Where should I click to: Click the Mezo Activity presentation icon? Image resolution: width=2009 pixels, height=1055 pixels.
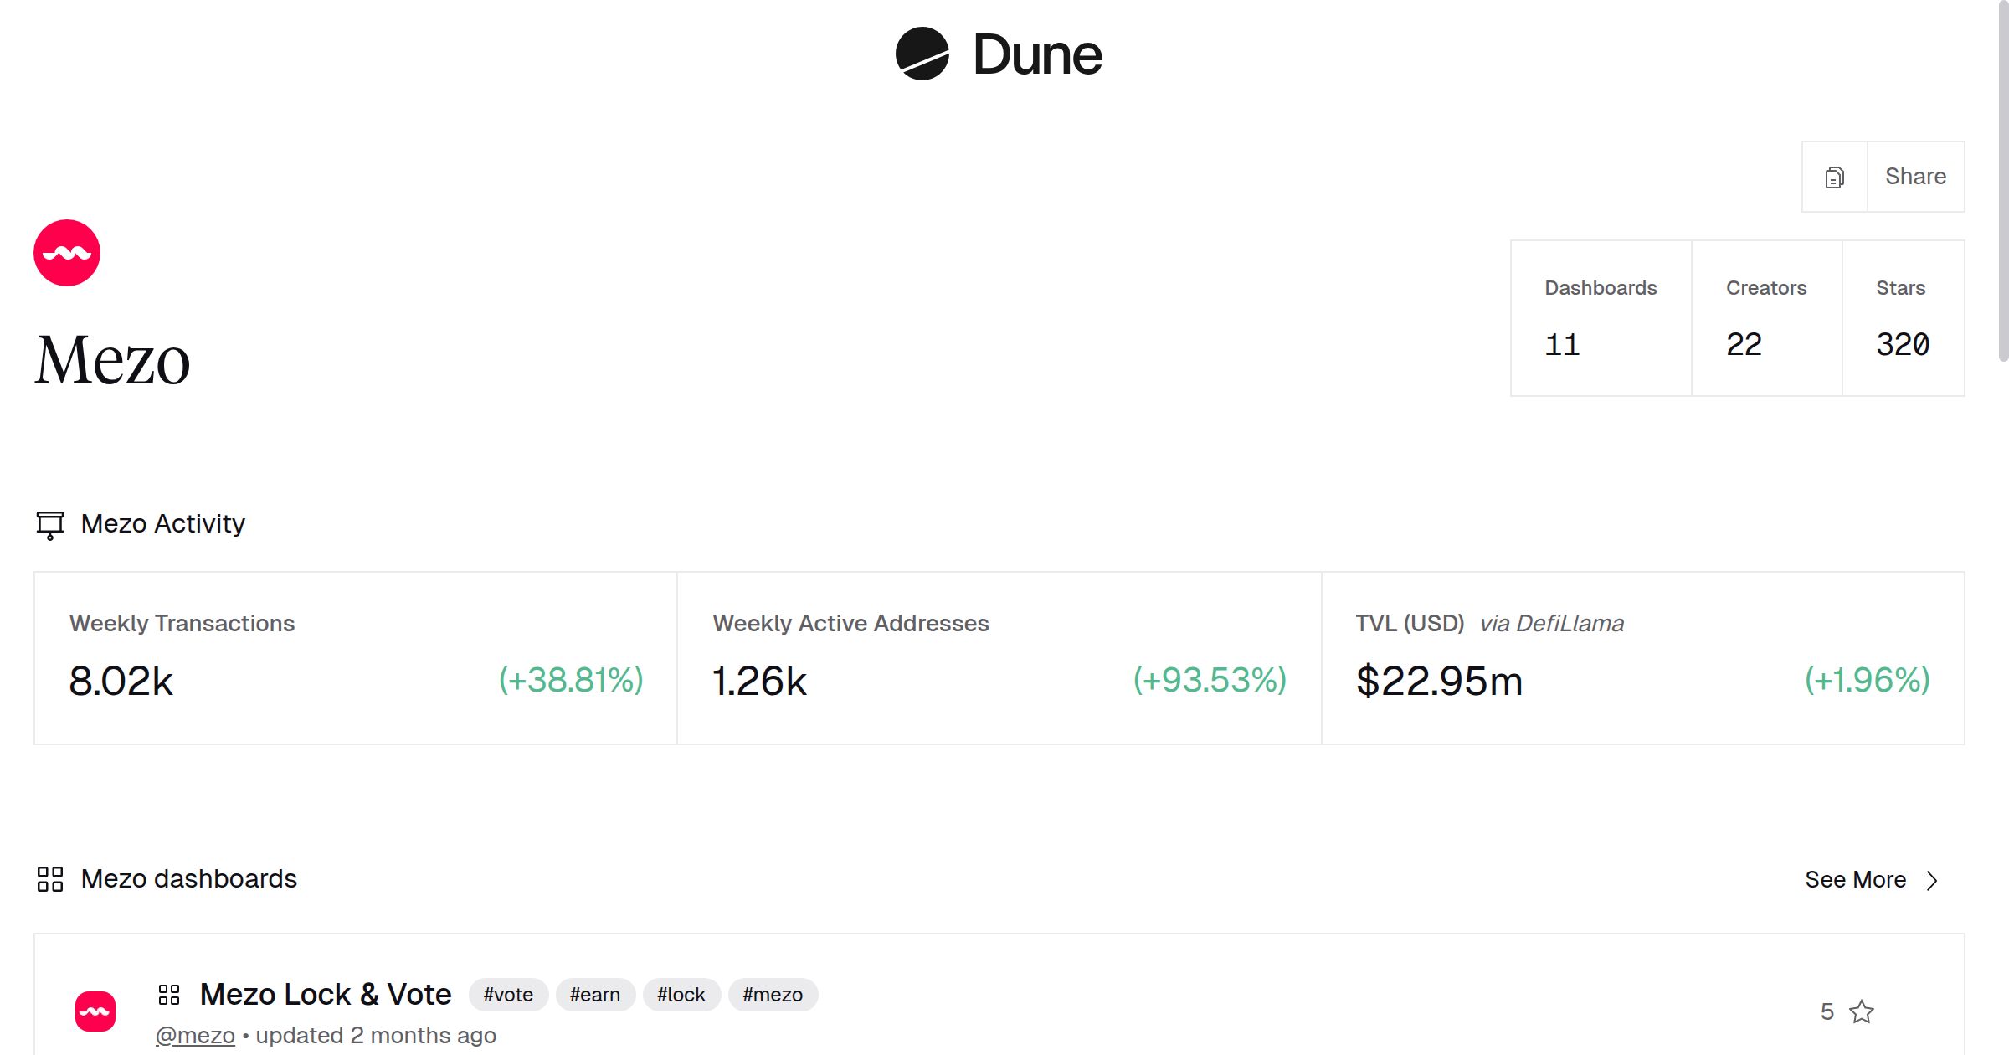pos(49,525)
